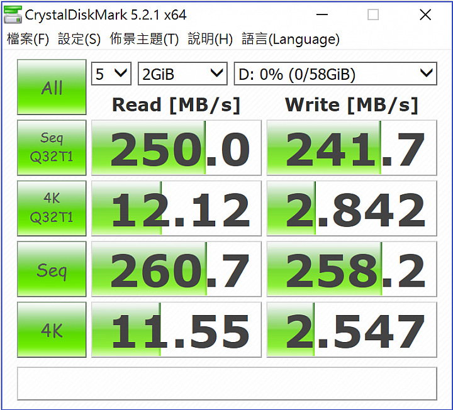Start the Seq benchmark test
This screenshot has height=410, width=453.
coord(52,269)
